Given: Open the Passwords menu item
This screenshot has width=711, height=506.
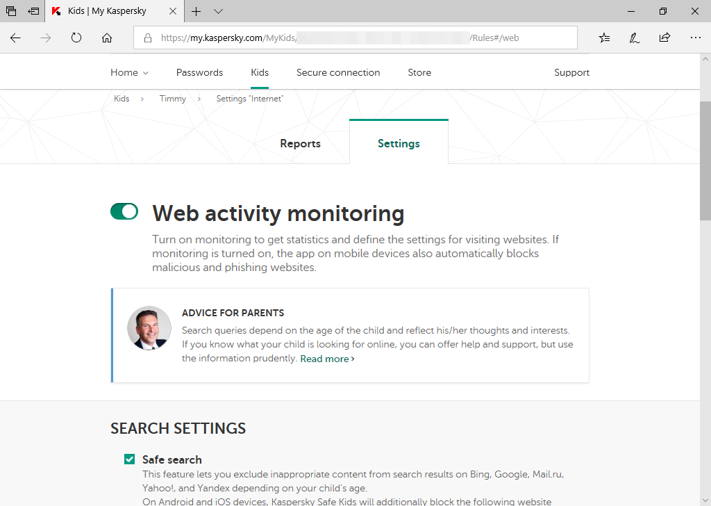Looking at the screenshot, I should point(199,72).
